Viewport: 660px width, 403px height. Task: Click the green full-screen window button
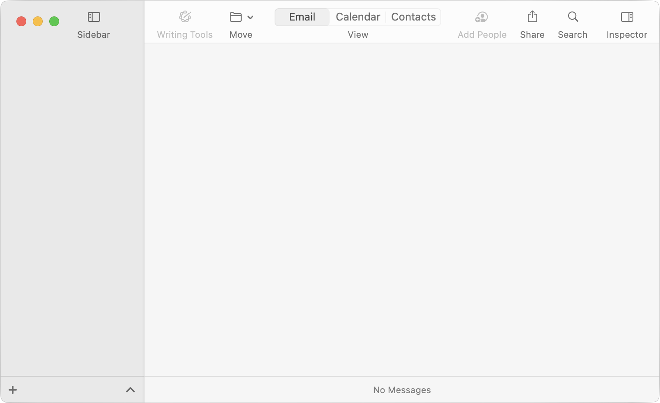[x=54, y=21]
